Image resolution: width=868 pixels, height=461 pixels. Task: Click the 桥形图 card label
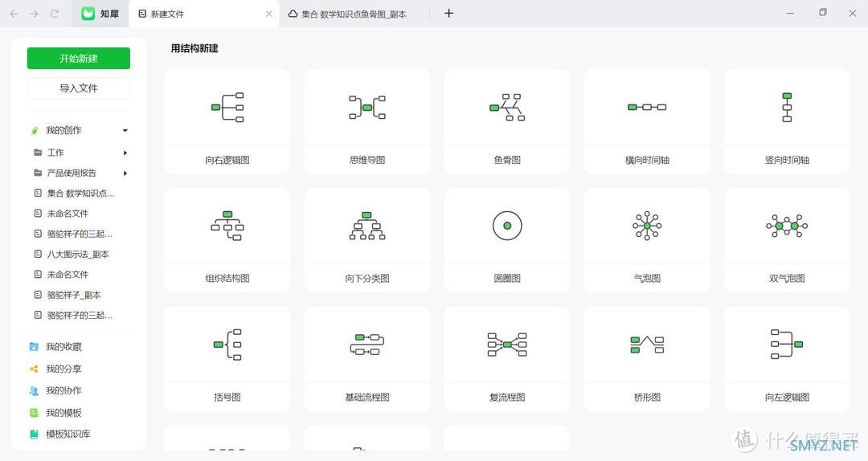646,398
